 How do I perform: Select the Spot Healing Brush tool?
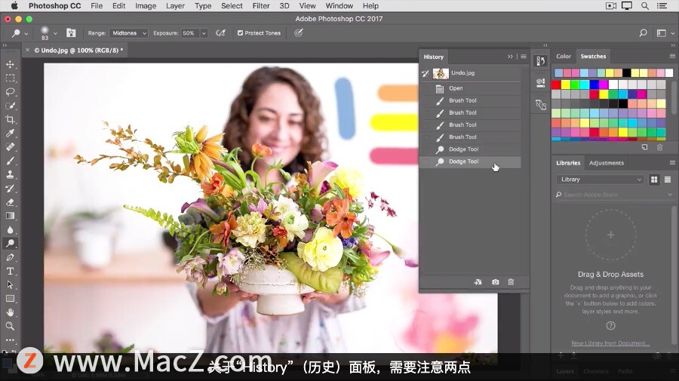[10, 147]
